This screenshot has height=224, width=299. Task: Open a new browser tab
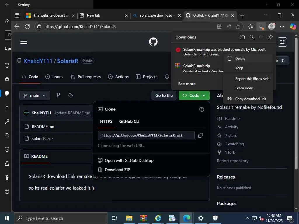pyautogui.click(x=242, y=15)
